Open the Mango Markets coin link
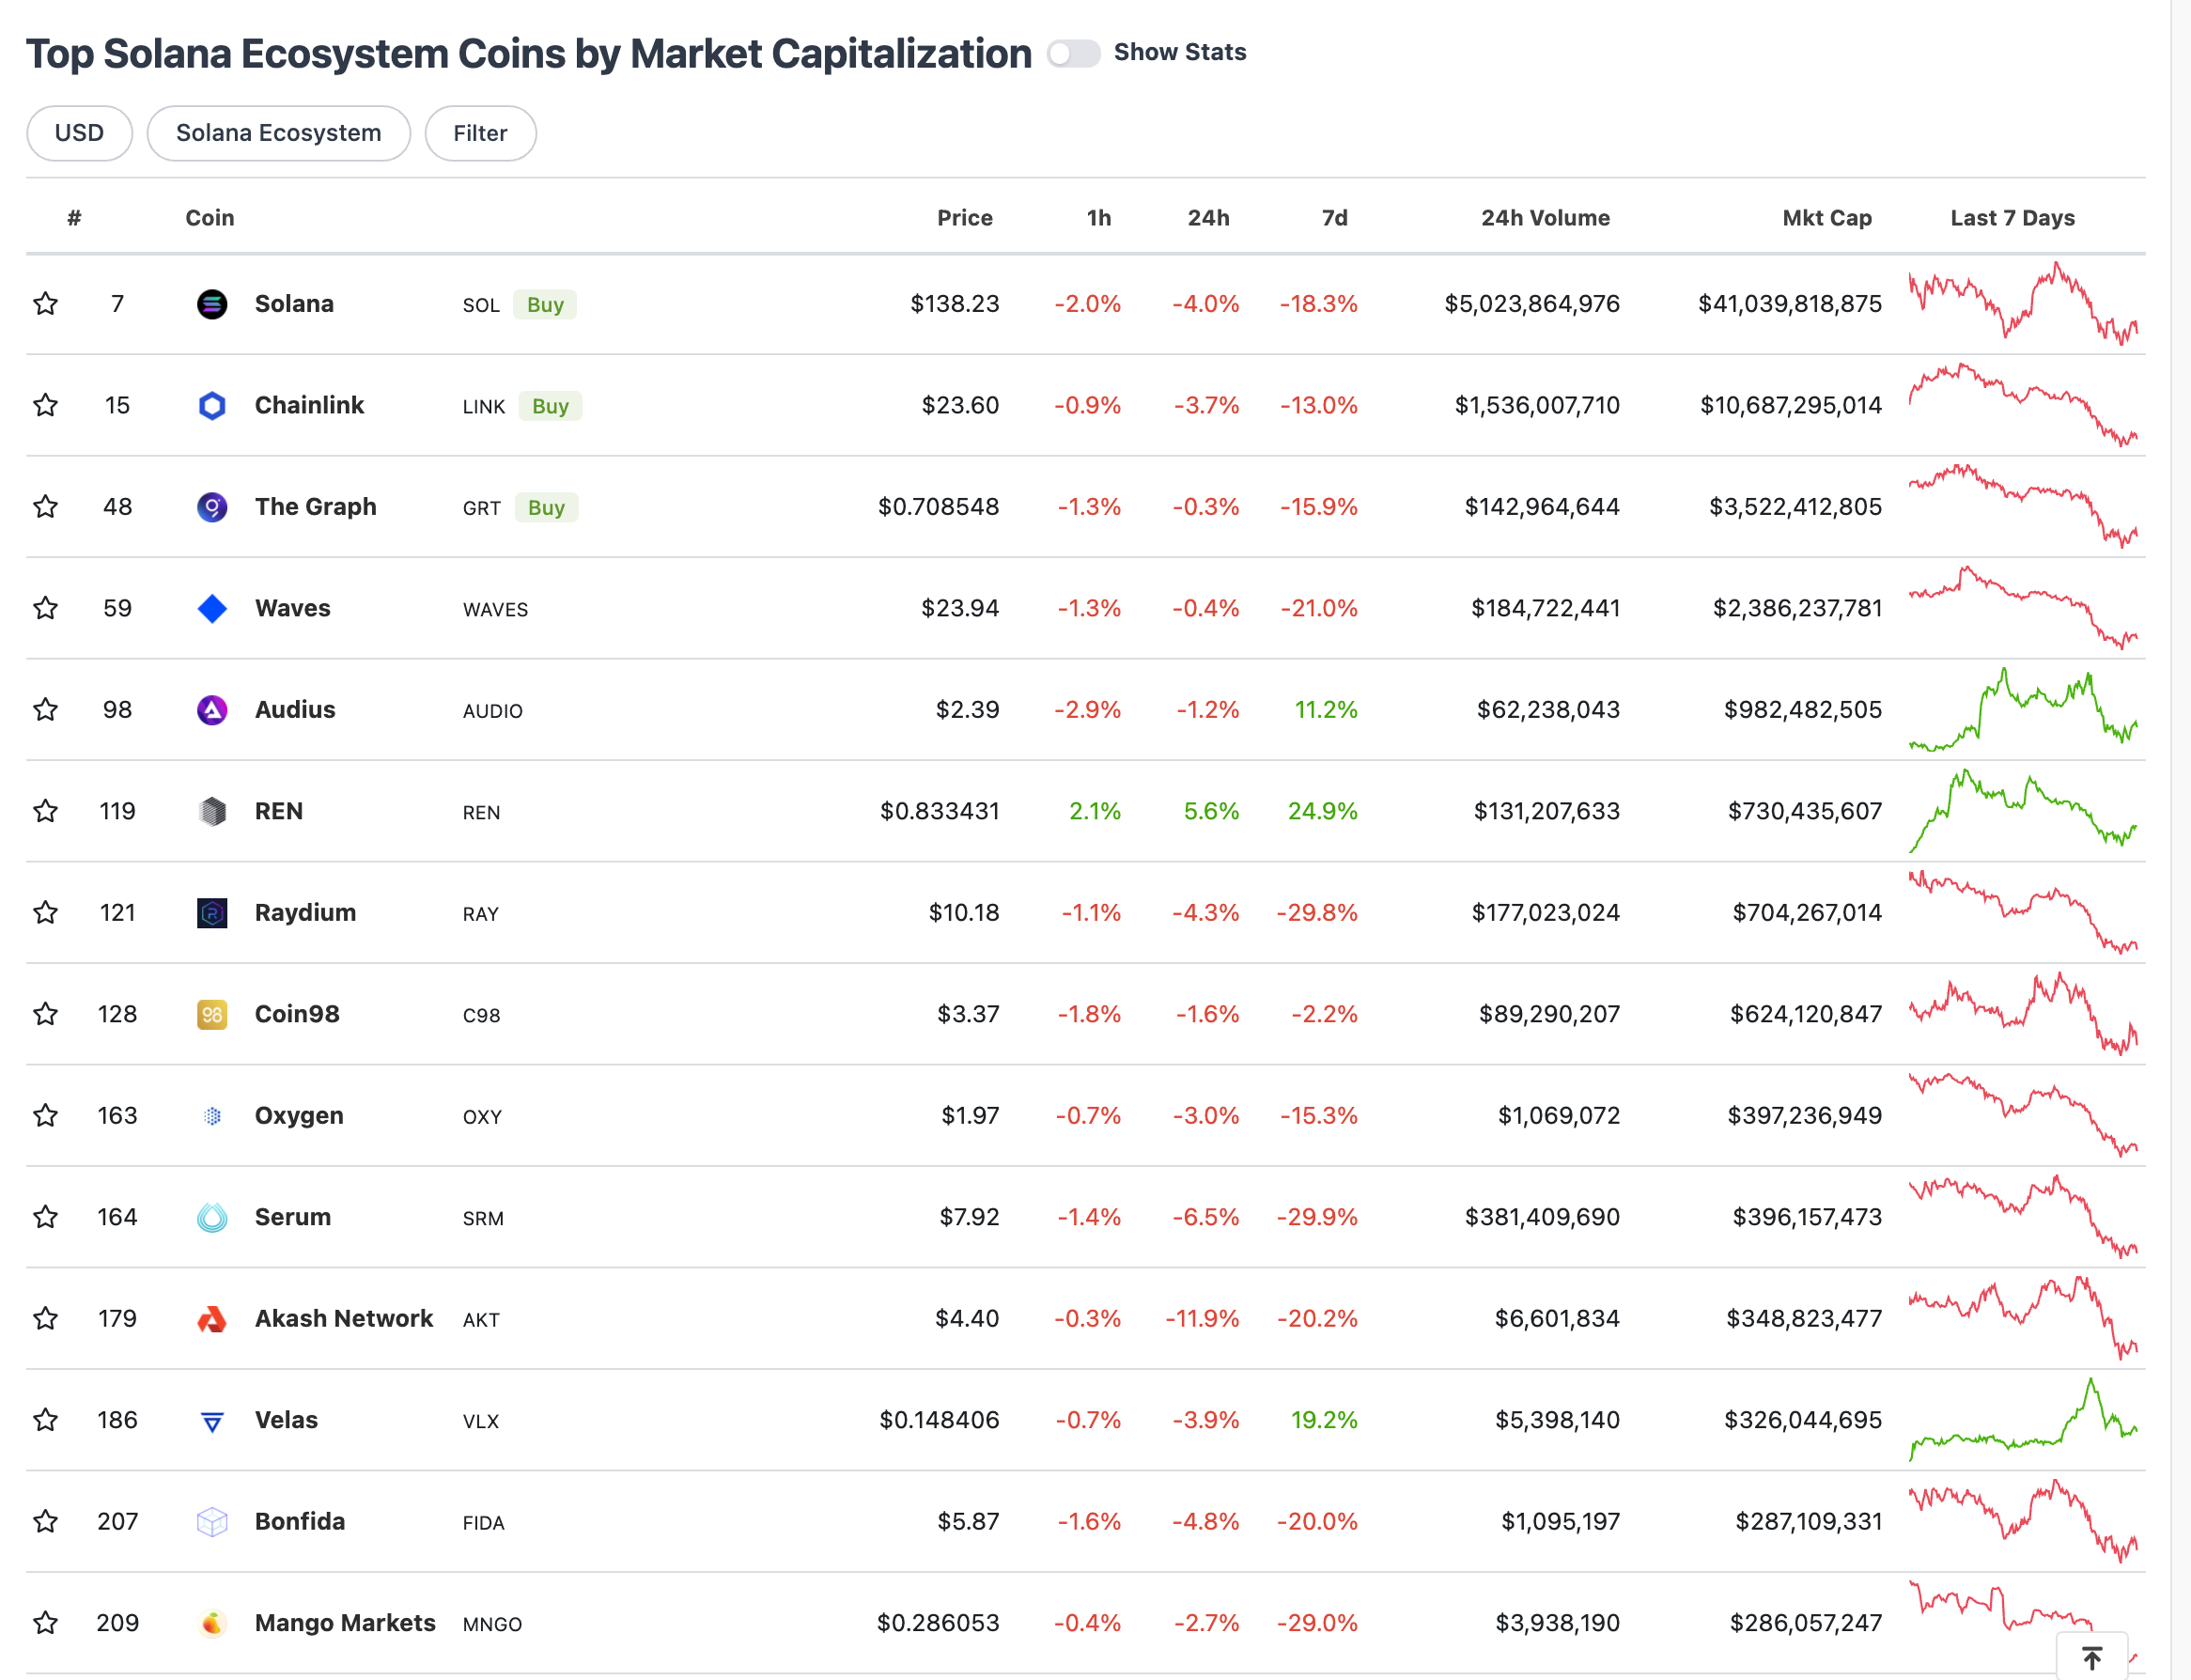The width and height of the screenshot is (2191, 1680). [x=345, y=1623]
